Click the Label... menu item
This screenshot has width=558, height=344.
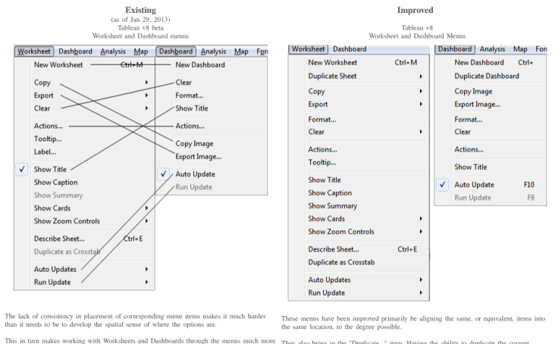[x=45, y=152]
